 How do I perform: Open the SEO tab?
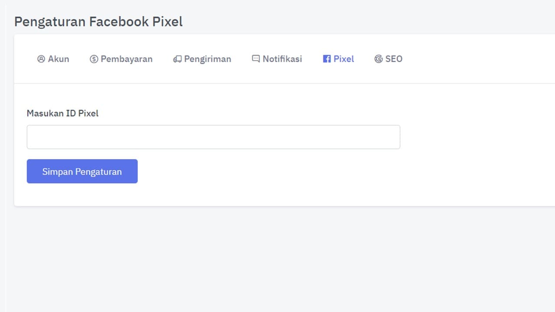click(x=394, y=59)
